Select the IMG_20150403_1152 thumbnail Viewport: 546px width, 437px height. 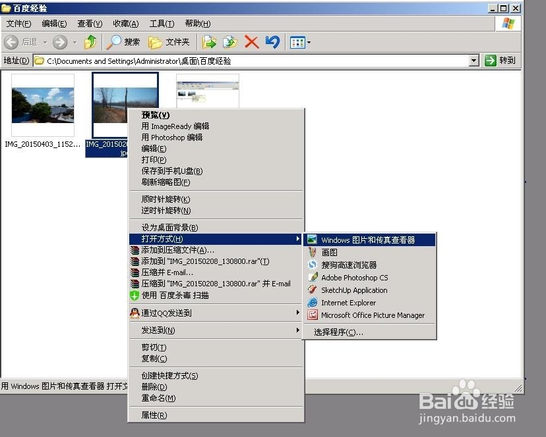click(x=43, y=105)
